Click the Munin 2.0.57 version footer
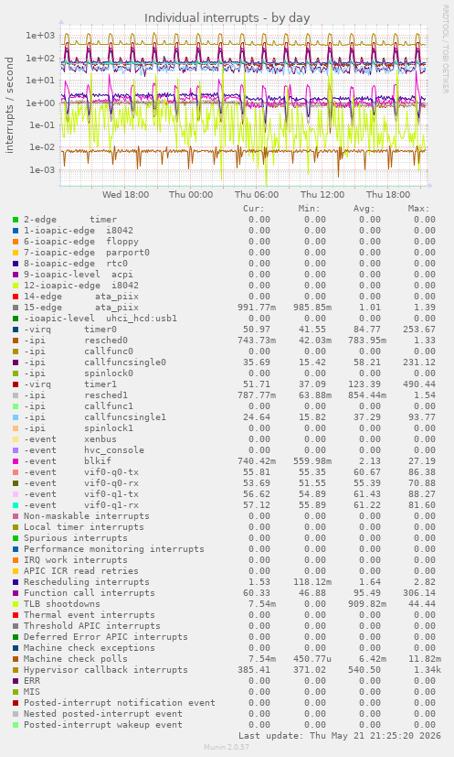454x757 pixels. coord(227,747)
